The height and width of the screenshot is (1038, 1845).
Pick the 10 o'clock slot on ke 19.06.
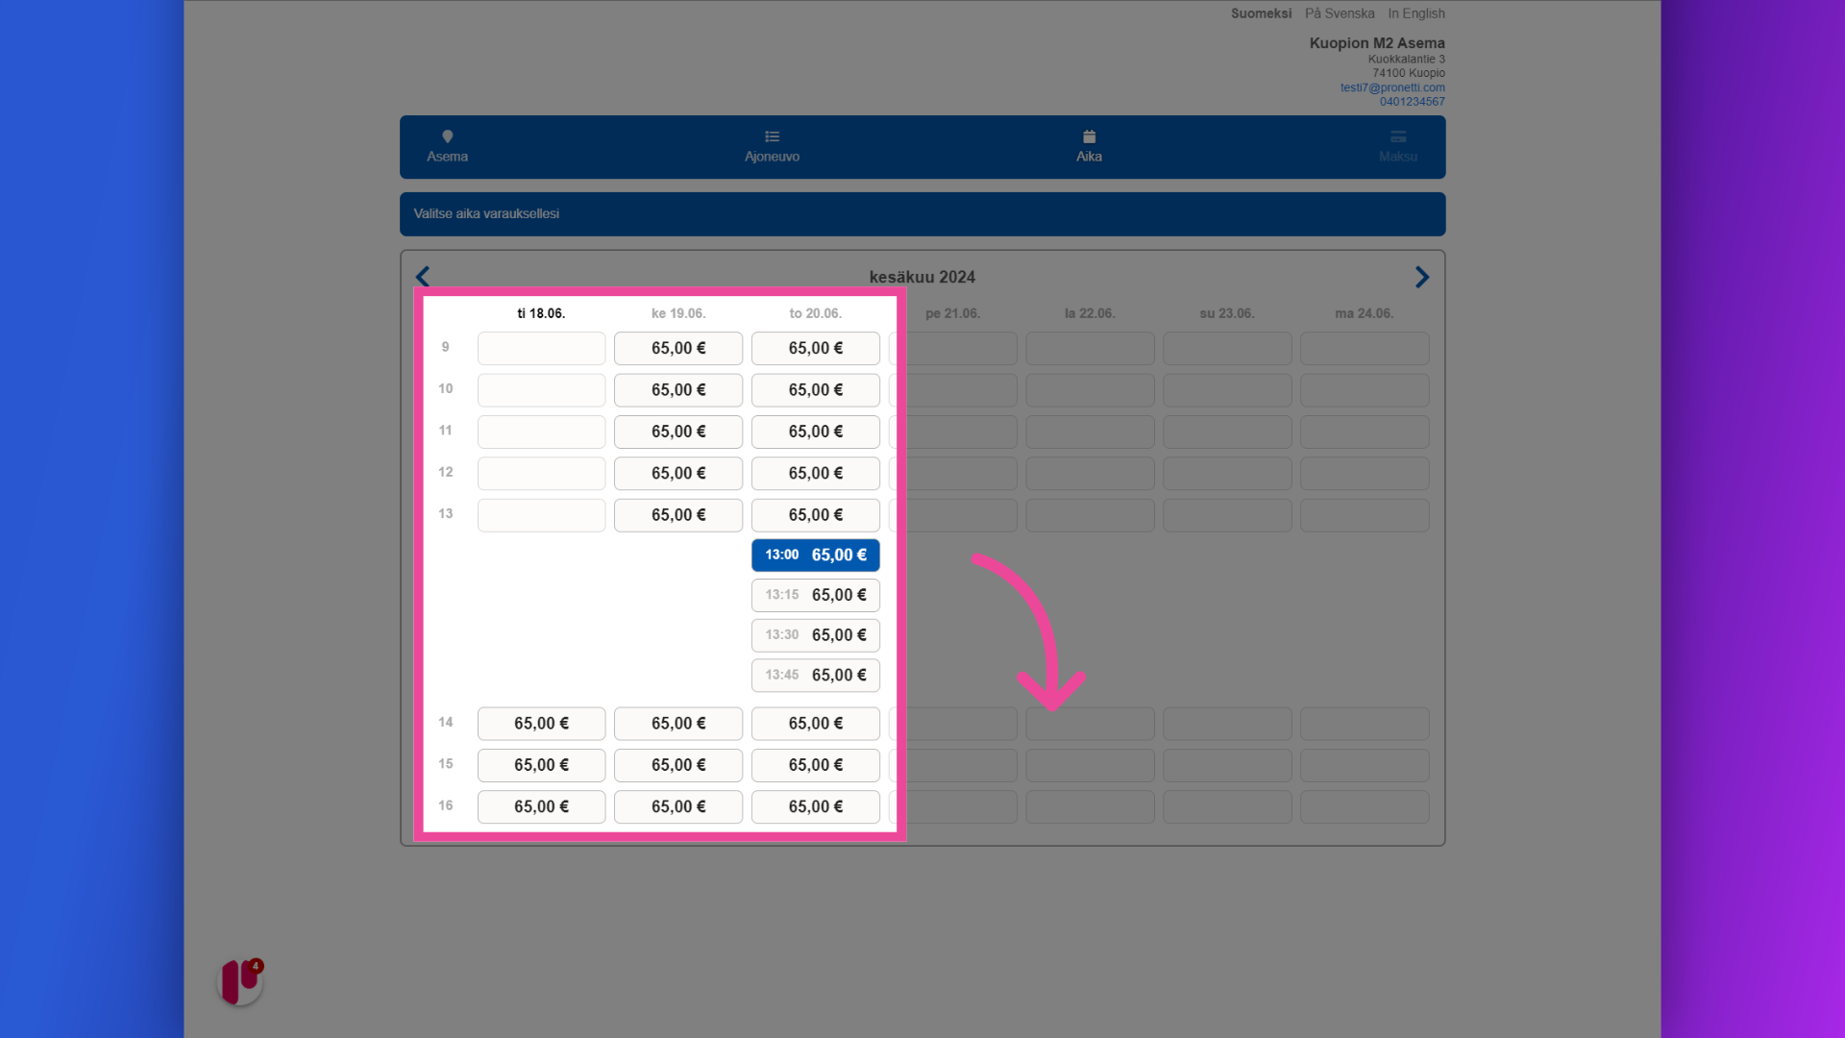pyautogui.click(x=678, y=390)
